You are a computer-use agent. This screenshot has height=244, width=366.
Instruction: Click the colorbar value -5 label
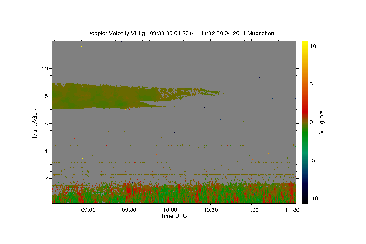[x=313, y=160]
